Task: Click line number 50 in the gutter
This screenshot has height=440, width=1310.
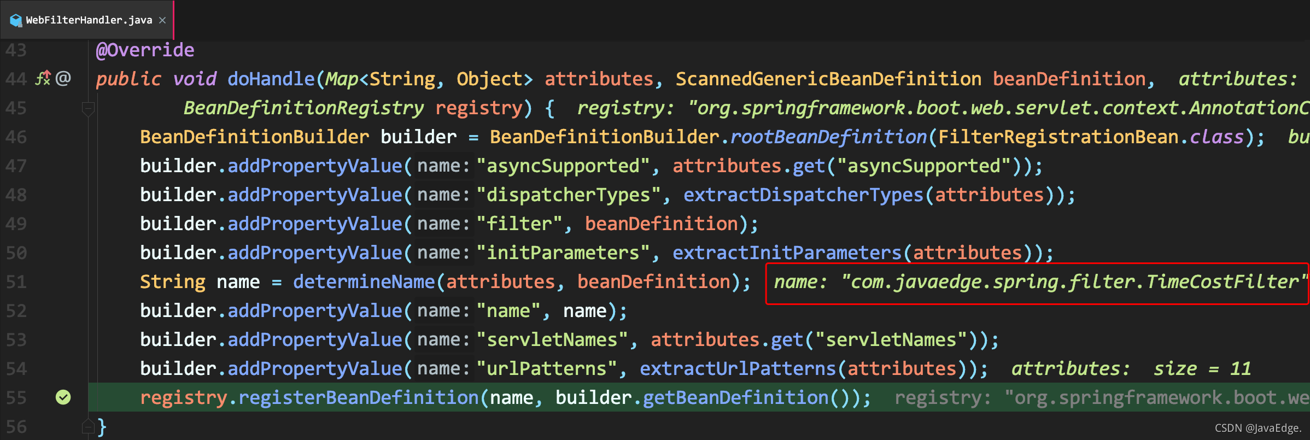Action: point(16,253)
